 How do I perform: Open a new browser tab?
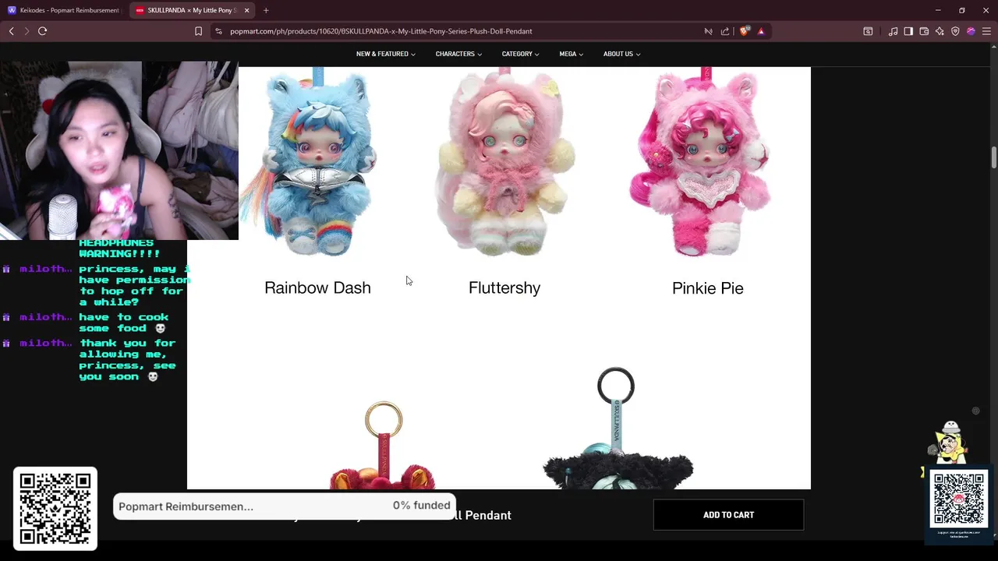266,10
